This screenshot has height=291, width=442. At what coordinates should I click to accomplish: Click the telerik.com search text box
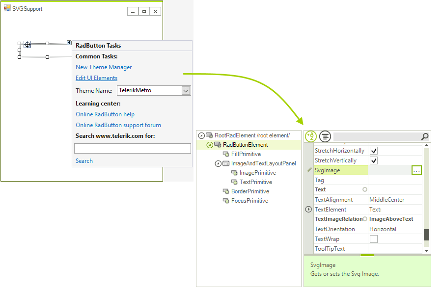(x=133, y=149)
